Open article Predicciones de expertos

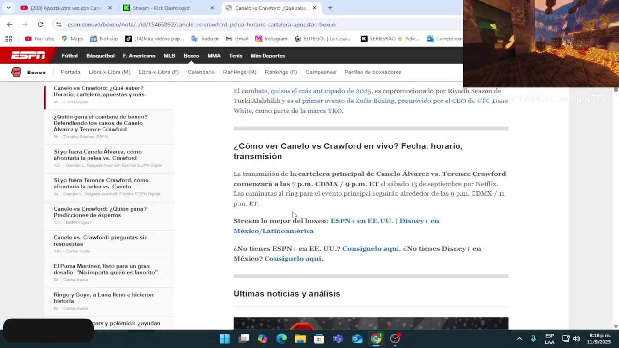point(100,212)
